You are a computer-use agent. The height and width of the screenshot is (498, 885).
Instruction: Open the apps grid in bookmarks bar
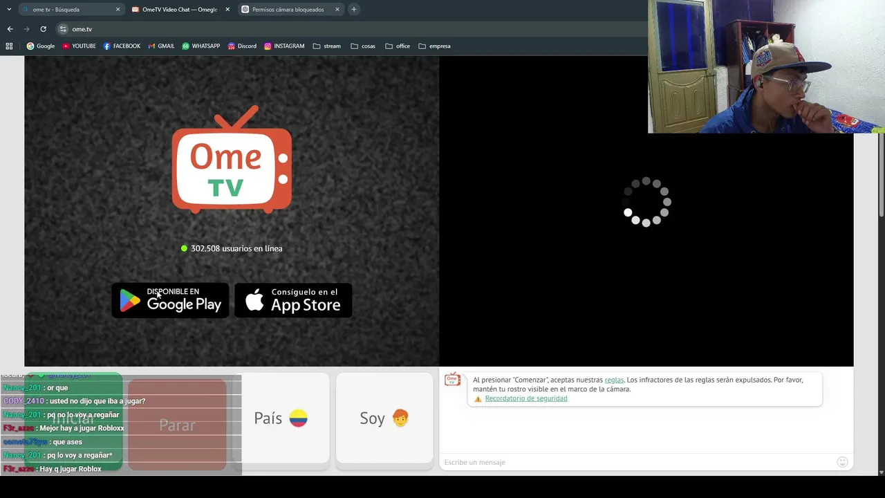pos(9,46)
